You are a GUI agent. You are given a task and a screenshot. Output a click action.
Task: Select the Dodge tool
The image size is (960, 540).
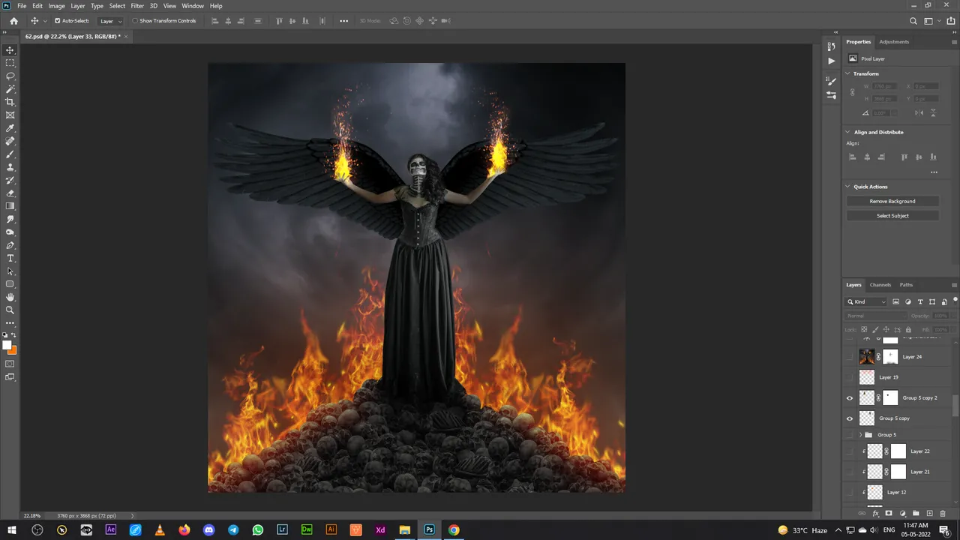tap(10, 232)
